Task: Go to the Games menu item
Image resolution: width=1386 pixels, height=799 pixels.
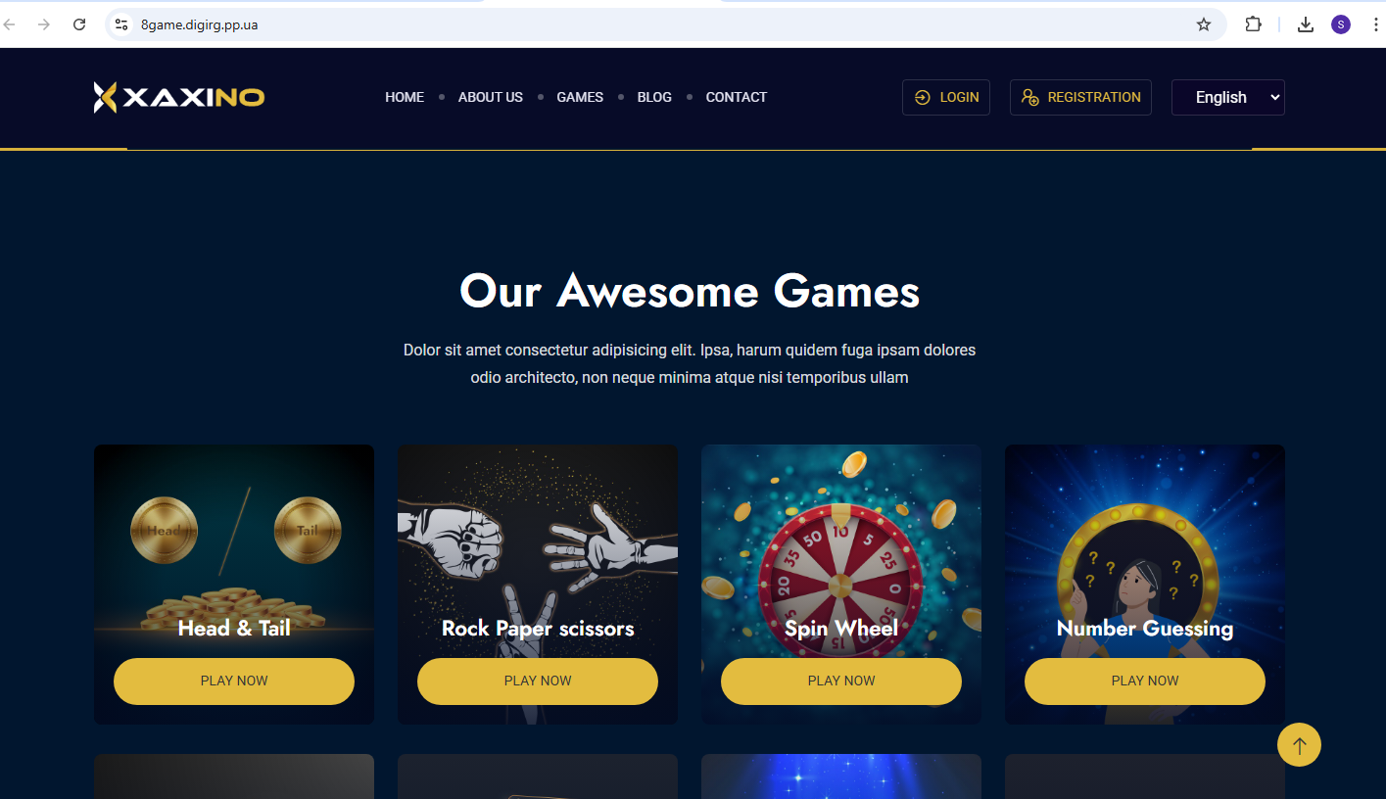Action: [580, 97]
